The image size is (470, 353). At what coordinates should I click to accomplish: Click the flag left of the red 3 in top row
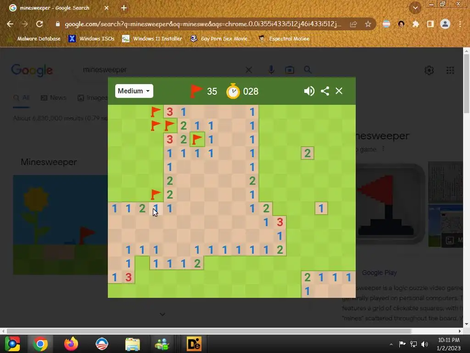pyautogui.click(x=156, y=112)
